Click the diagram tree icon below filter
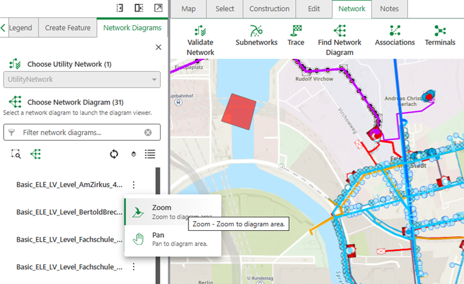Image resolution: width=464 pixels, height=284 pixels. tap(36, 154)
